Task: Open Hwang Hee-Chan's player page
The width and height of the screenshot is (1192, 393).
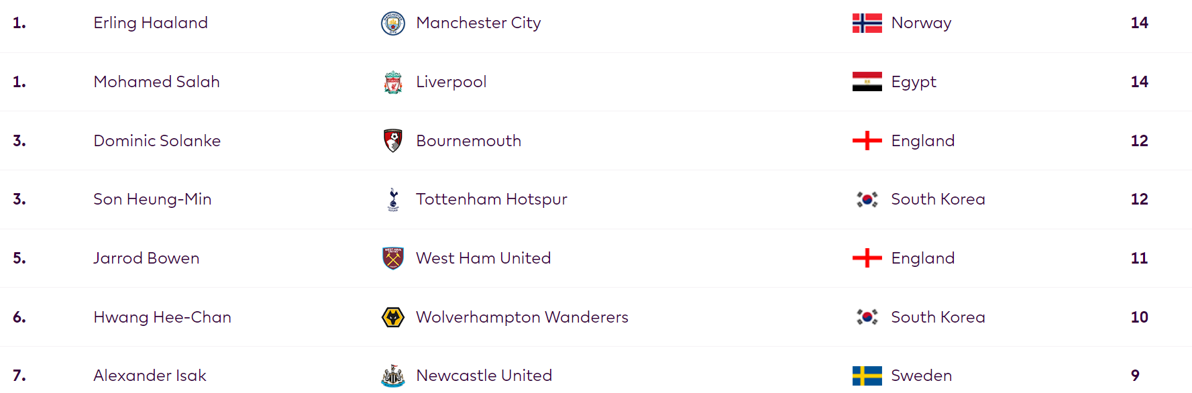Action: [162, 317]
